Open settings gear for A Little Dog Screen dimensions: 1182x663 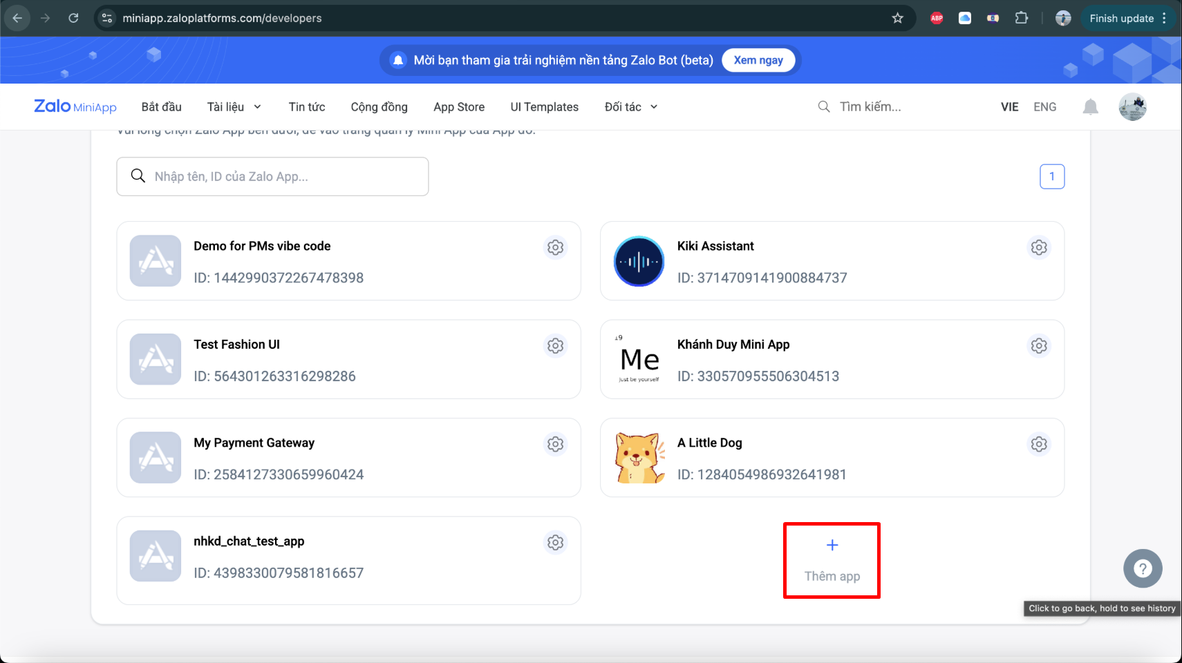coord(1038,444)
